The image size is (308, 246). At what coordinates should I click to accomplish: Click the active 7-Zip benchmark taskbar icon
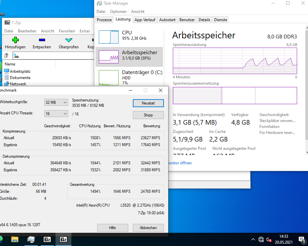coord(63,239)
